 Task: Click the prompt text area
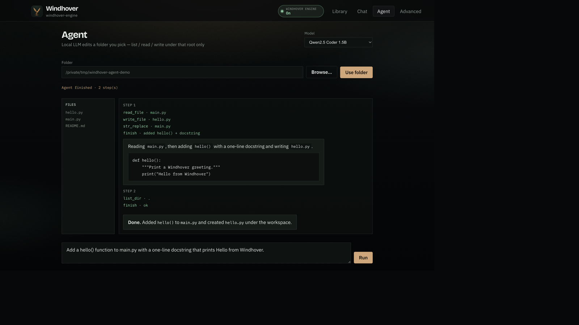pyautogui.click(x=206, y=253)
